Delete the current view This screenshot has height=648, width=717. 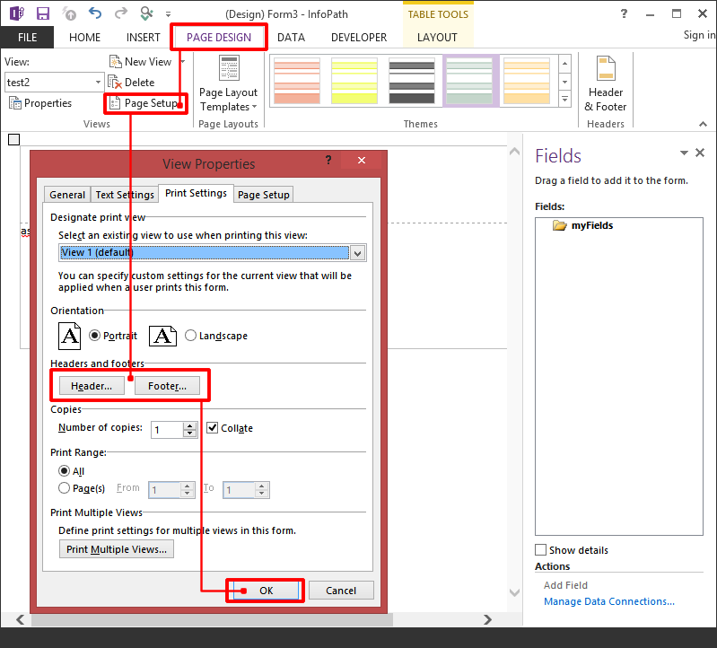pyautogui.click(x=132, y=83)
